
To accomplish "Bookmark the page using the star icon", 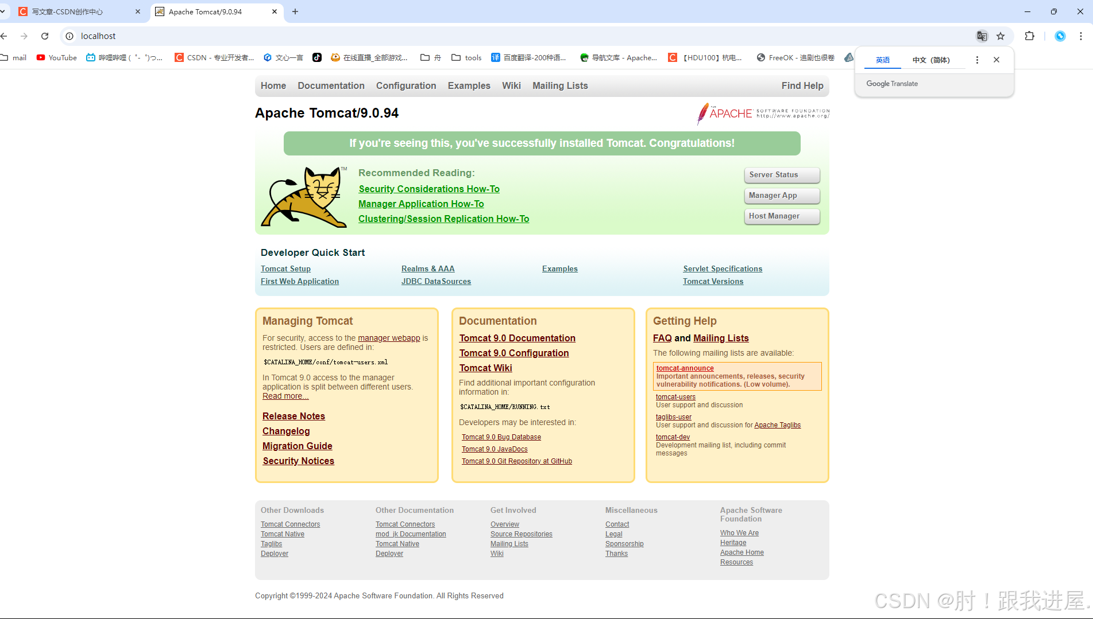I will coord(1001,36).
